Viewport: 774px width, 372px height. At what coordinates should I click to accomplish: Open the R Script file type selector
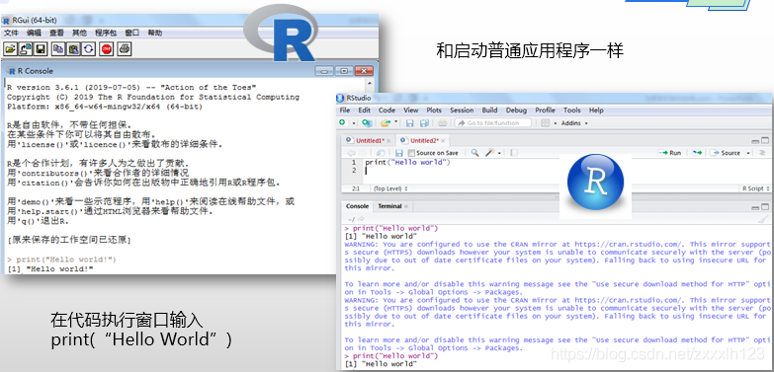(756, 188)
